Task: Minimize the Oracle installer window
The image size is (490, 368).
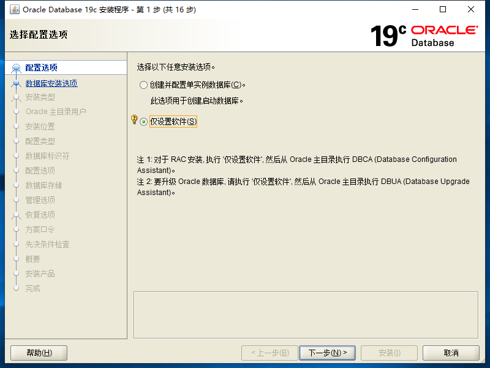Action: pyautogui.click(x=415, y=9)
